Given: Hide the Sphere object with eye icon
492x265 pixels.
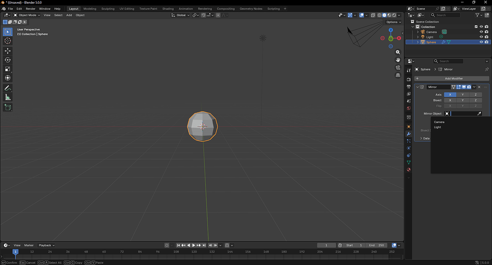Looking at the screenshot, I should click(482, 42).
